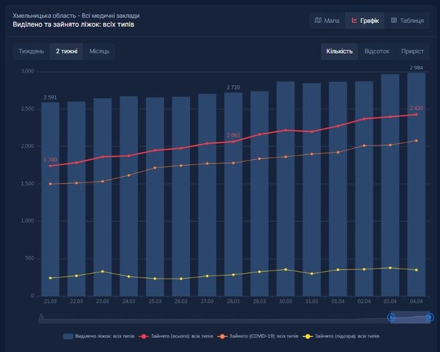This screenshot has height=352, width=440.
Task: Click right handle of range scrollbar
Action: click(x=429, y=317)
